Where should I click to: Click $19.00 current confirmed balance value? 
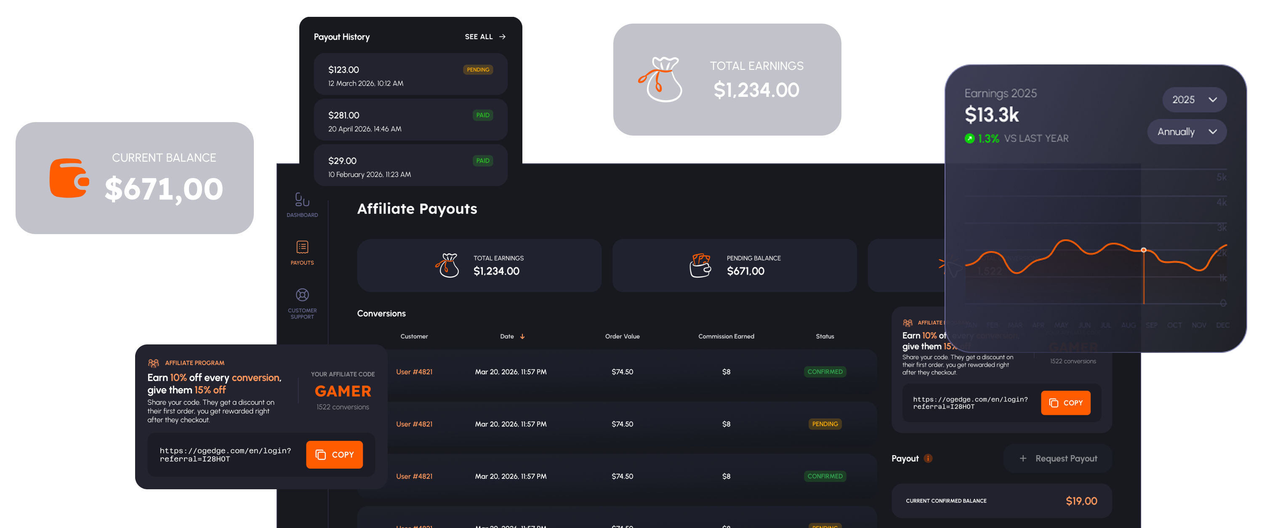click(1081, 501)
